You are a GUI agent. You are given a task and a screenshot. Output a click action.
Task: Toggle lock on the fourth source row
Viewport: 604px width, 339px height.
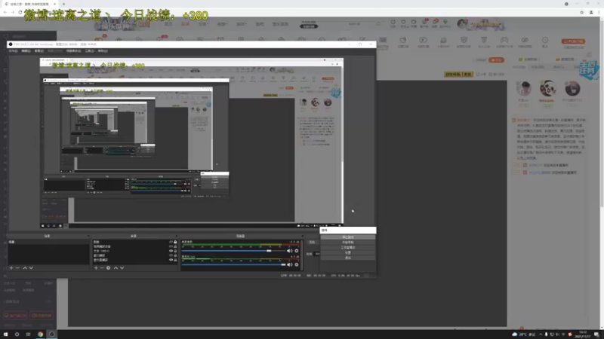[x=175, y=255]
